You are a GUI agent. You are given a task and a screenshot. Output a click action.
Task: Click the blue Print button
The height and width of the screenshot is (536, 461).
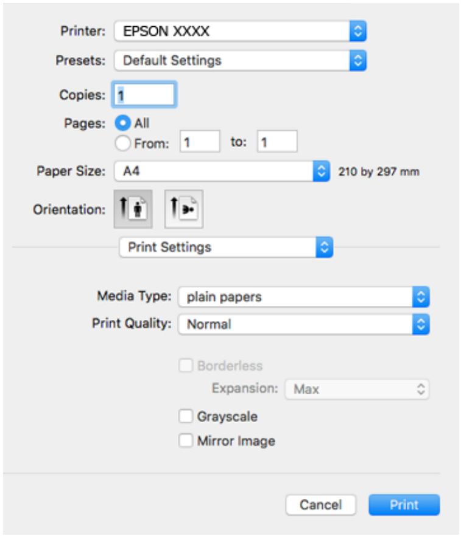(x=404, y=504)
